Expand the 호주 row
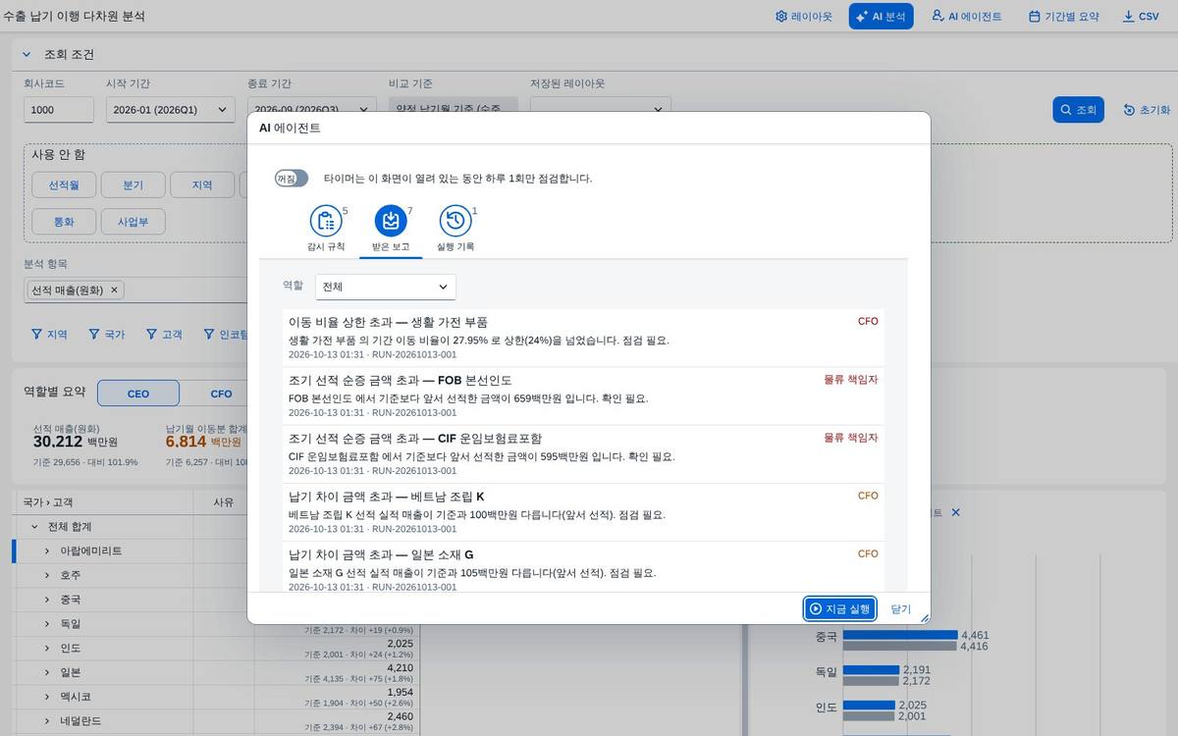This screenshot has width=1178, height=736. pyautogui.click(x=47, y=575)
